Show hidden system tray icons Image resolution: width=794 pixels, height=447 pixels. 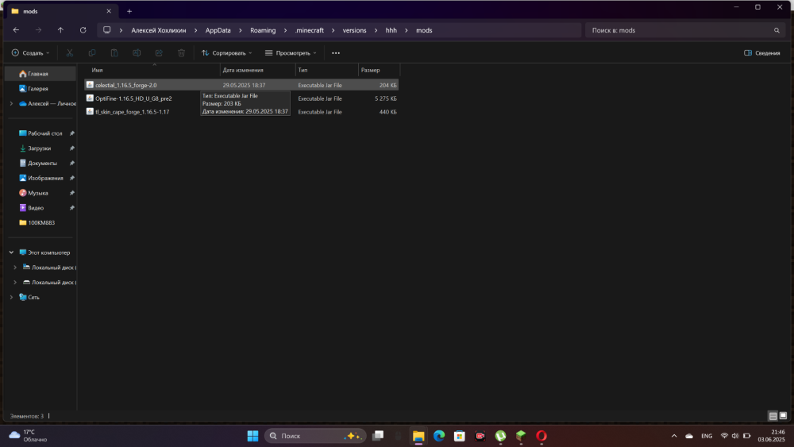(x=674, y=436)
